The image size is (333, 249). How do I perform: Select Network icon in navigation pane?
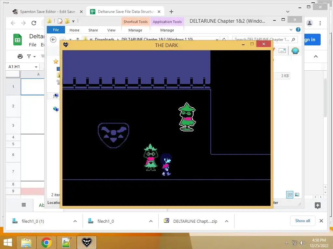pos(56,109)
